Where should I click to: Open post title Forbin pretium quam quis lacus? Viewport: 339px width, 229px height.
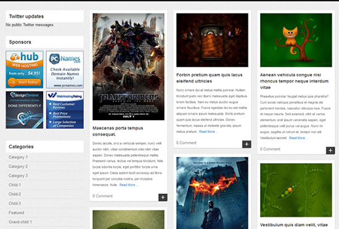210,78
